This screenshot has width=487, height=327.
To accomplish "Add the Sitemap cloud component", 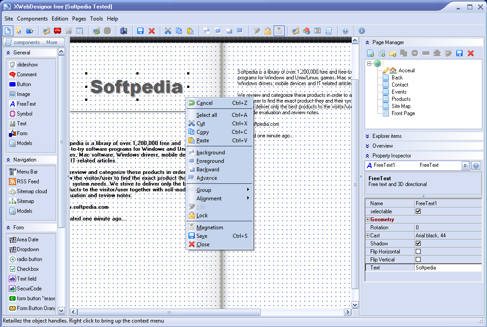I will point(28,191).
